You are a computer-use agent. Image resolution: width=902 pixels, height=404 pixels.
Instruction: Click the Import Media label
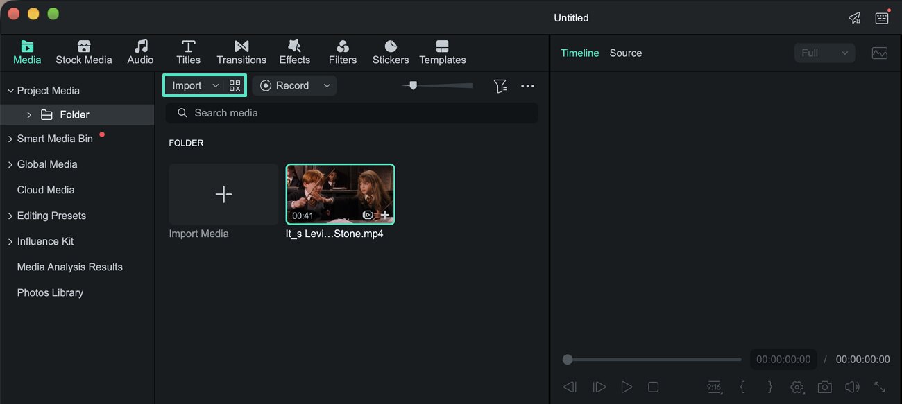point(198,234)
